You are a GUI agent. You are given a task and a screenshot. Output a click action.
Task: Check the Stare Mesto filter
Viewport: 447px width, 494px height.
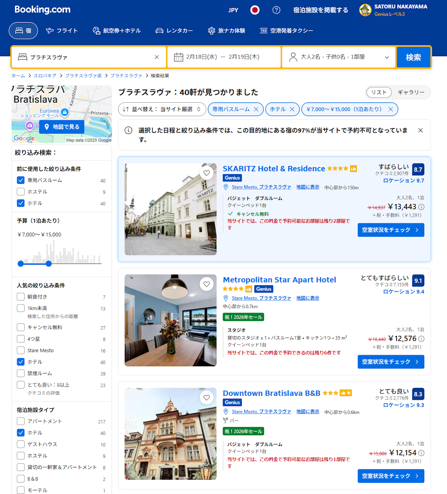[x=21, y=350]
